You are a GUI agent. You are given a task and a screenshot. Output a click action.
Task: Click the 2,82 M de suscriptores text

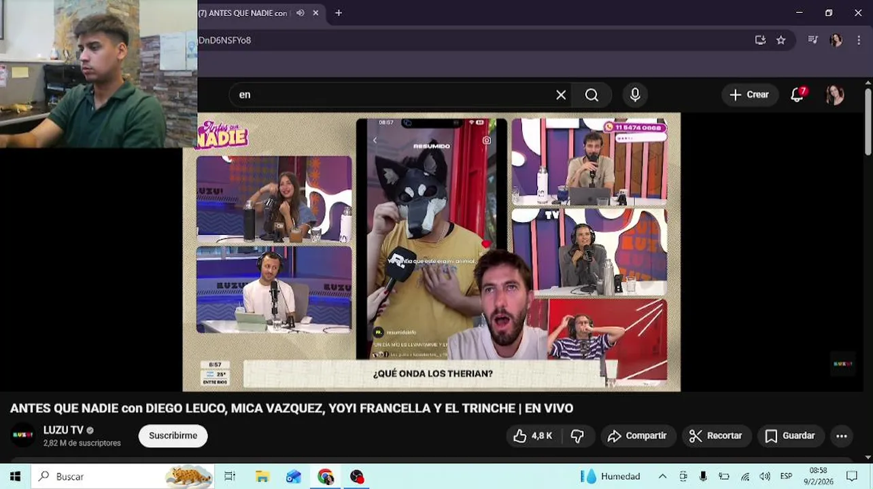click(x=82, y=443)
